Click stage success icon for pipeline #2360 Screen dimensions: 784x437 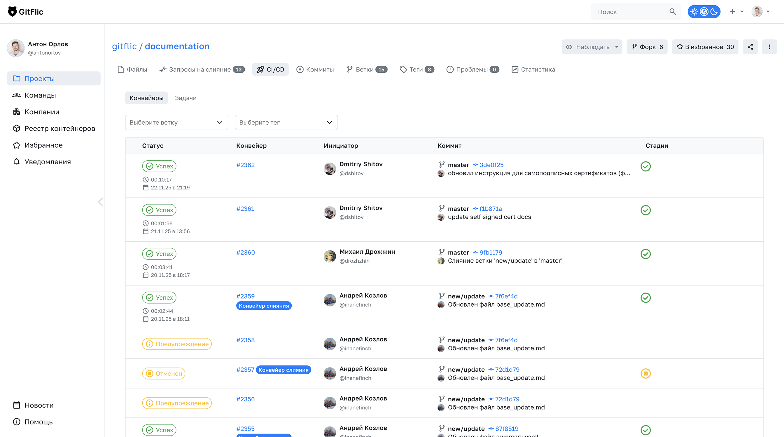tap(645, 254)
